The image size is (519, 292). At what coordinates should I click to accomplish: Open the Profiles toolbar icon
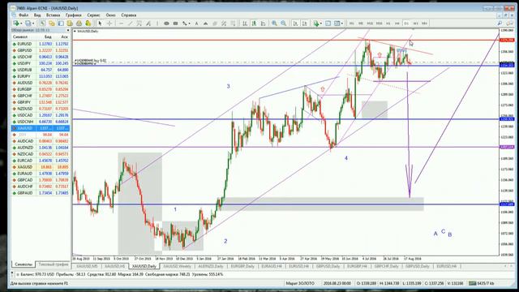[28, 24]
